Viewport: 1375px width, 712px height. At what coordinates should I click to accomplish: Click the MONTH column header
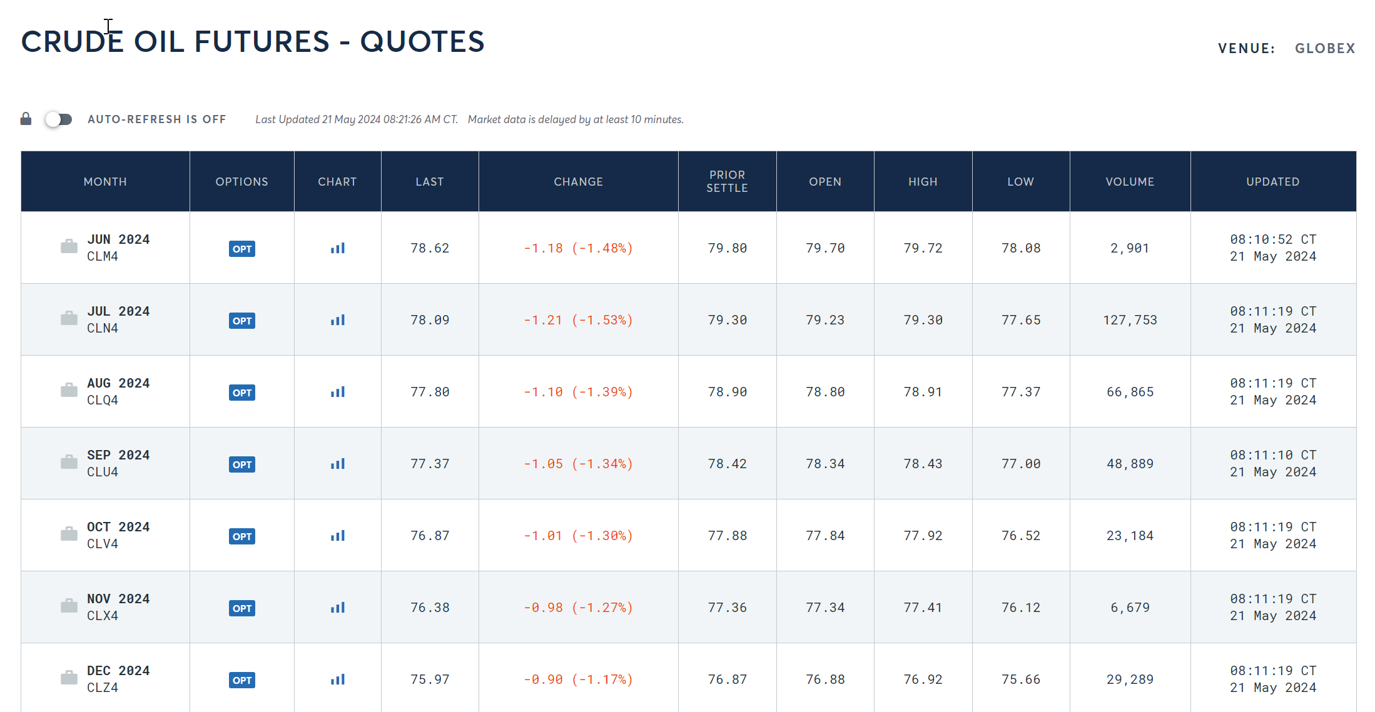click(105, 181)
